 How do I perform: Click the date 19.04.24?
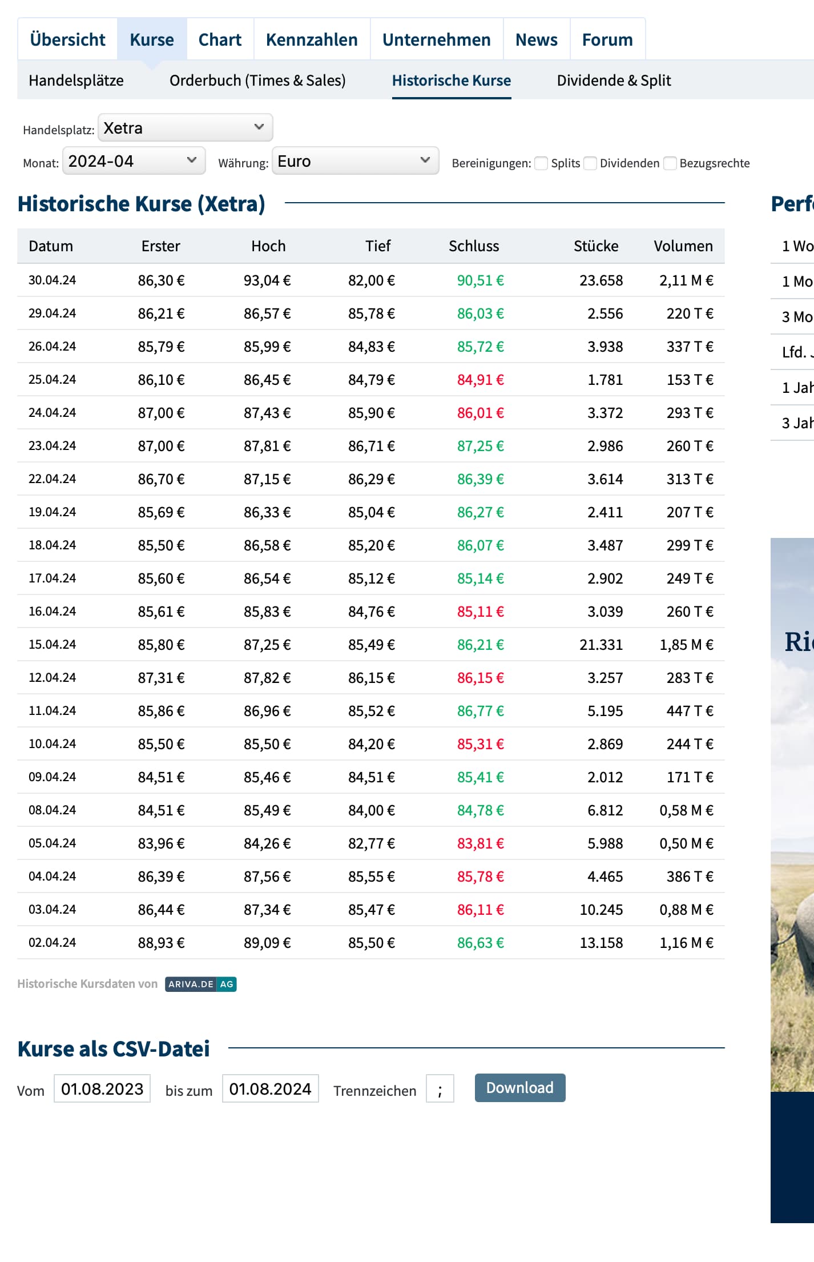tap(53, 512)
